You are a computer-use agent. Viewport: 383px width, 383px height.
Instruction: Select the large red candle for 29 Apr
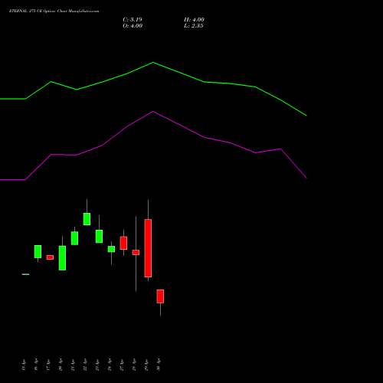pos(148,248)
